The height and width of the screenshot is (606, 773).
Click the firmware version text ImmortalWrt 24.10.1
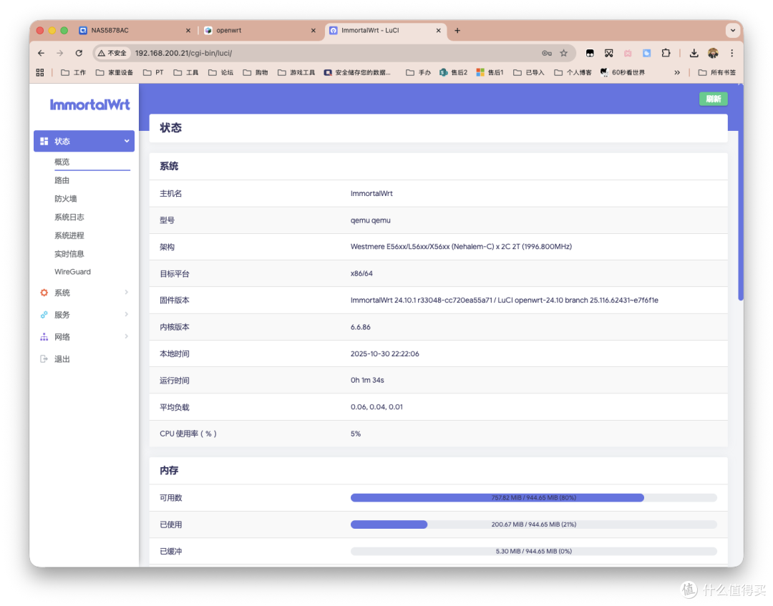pos(504,300)
